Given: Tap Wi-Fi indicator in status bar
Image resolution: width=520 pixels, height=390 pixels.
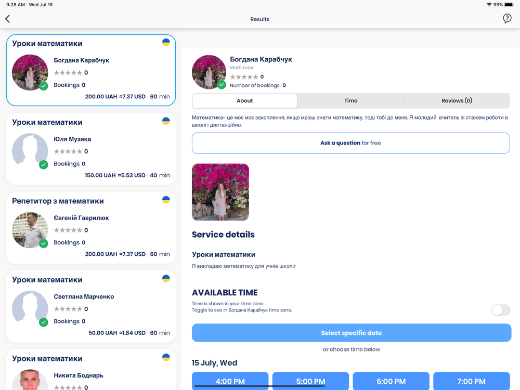Looking at the screenshot, I should pos(489,5).
